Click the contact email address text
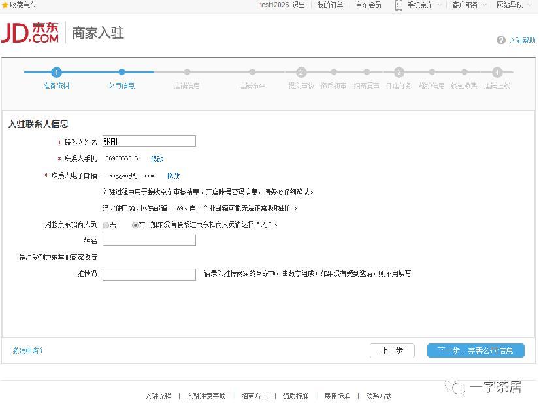The height and width of the screenshot is (410, 539). click(x=128, y=175)
